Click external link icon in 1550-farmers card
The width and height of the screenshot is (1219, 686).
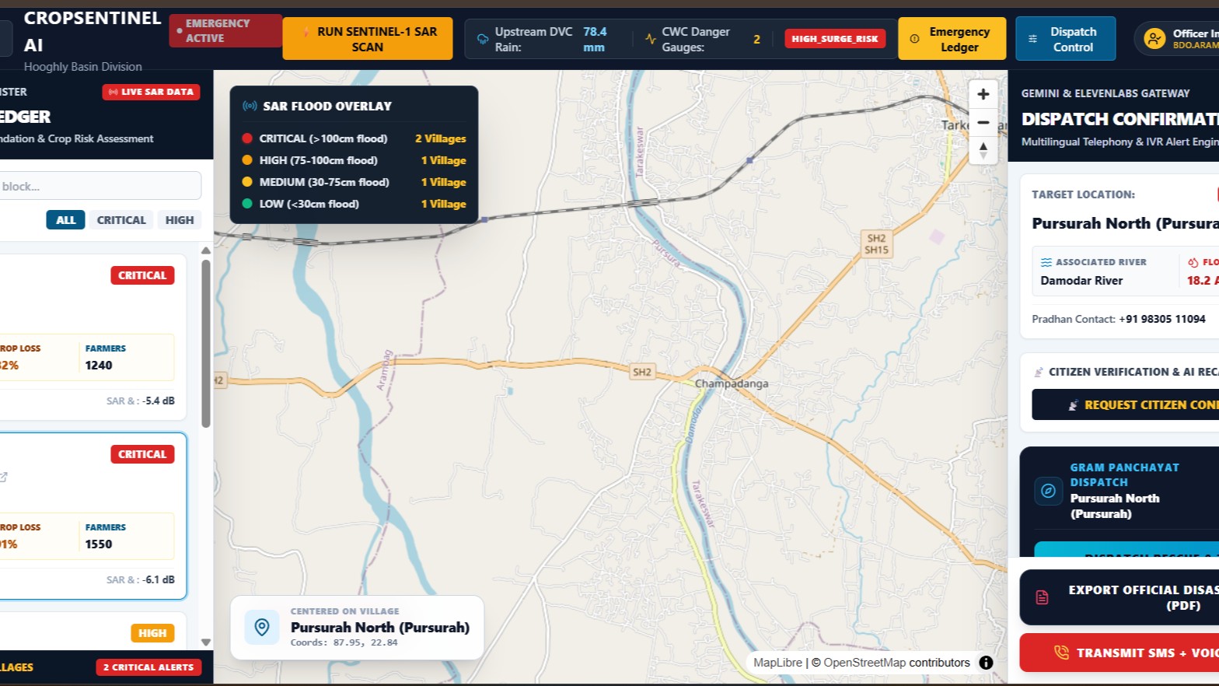tap(3, 477)
